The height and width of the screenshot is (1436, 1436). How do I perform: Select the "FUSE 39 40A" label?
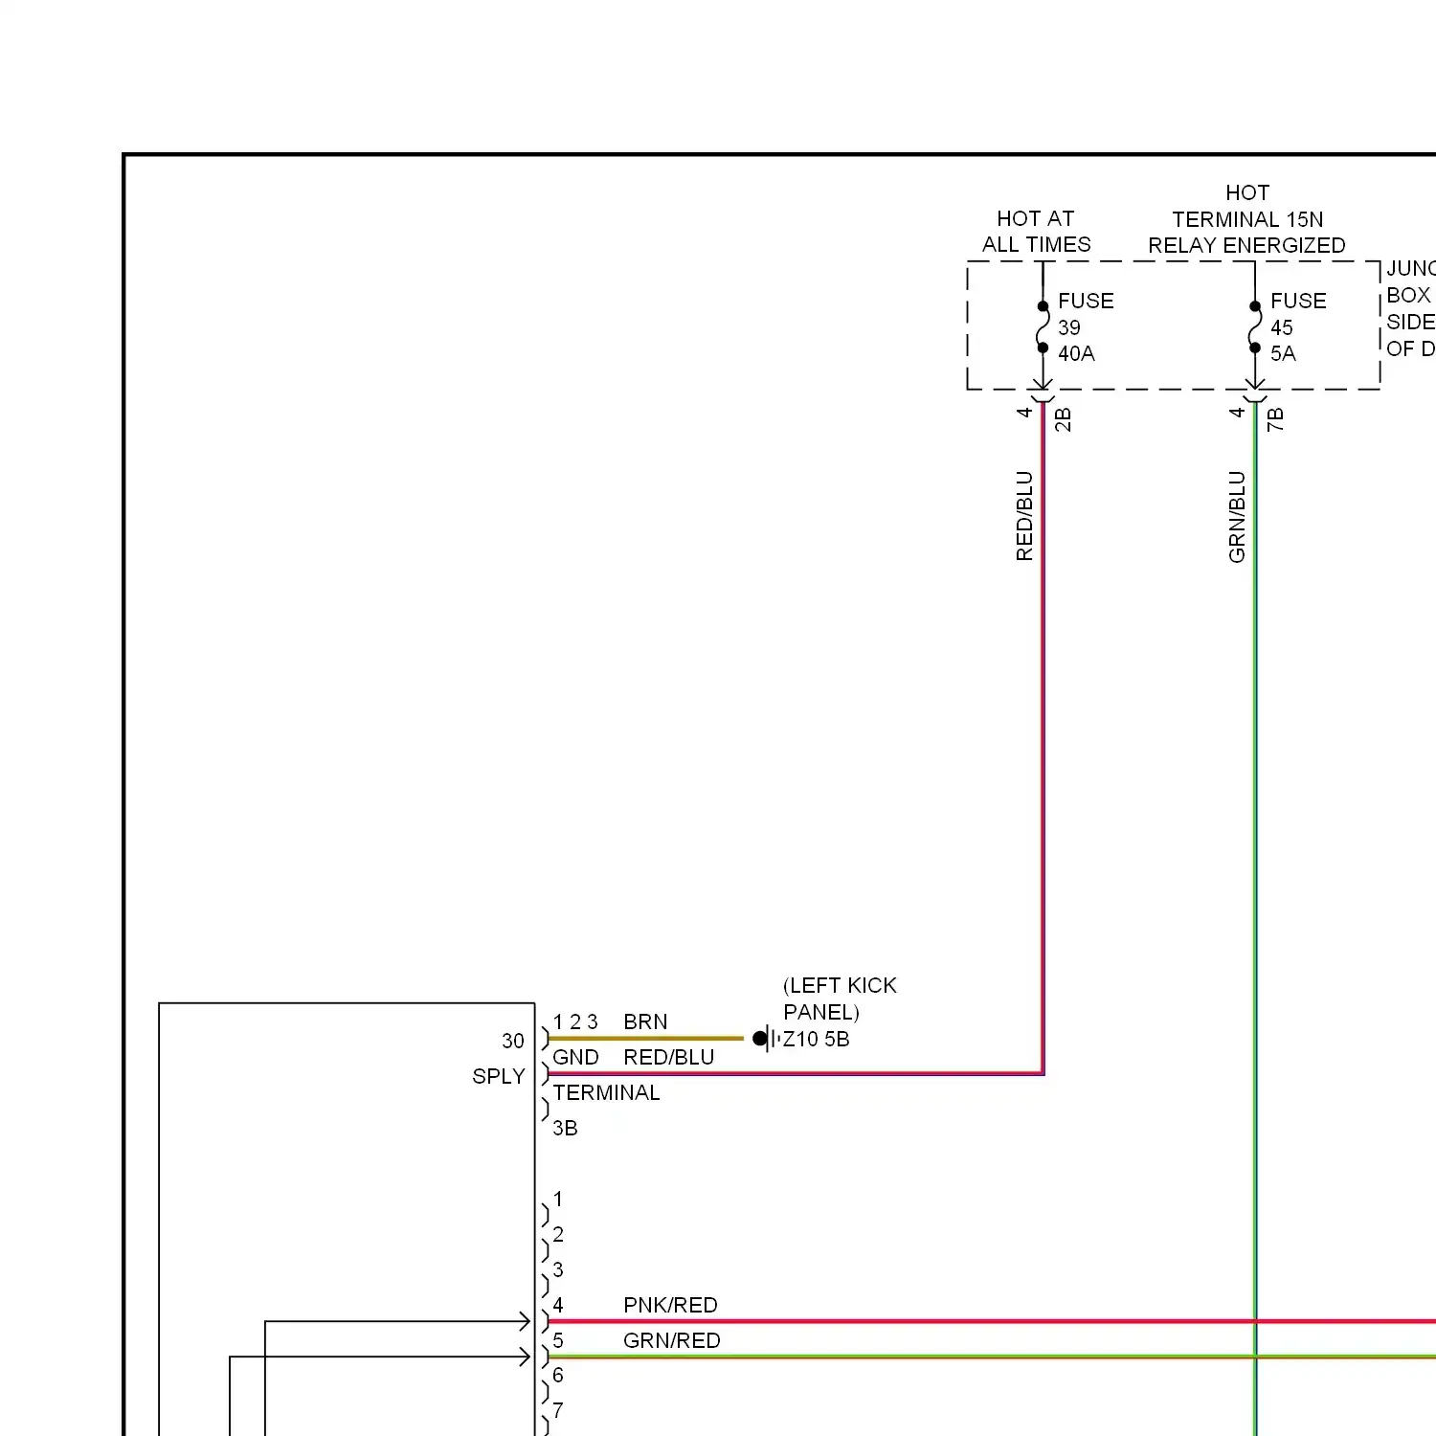[x=1086, y=327]
